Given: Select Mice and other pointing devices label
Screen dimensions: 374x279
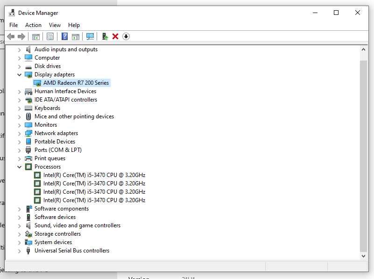Looking at the screenshot, I should pyautogui.click(x=74, y=116).
